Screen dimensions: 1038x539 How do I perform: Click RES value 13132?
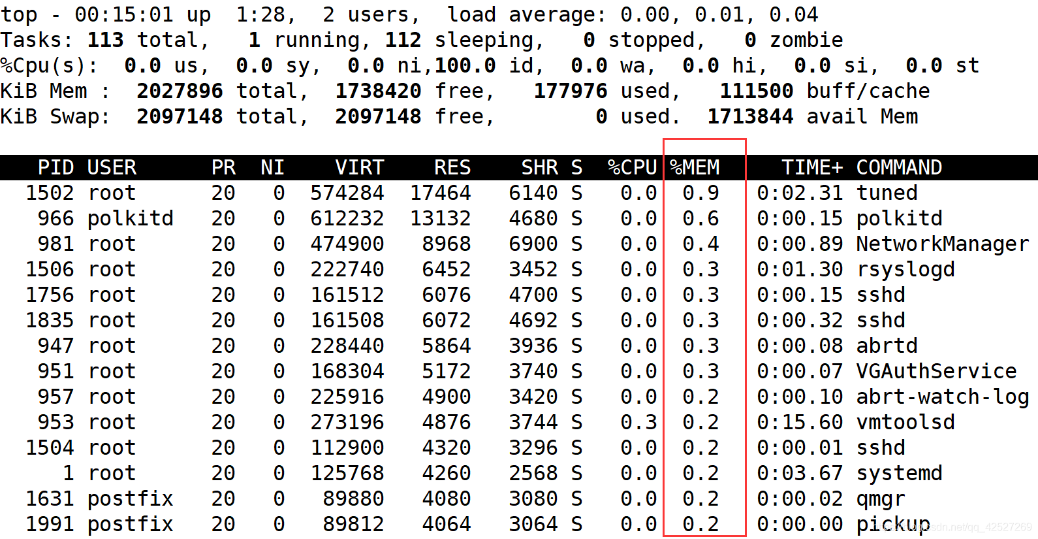pyautogui.click(x=441, y=219)
